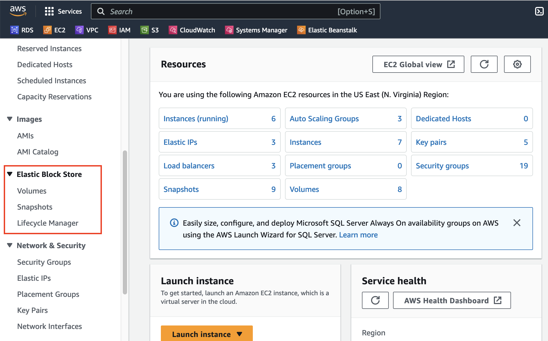
Task: Open Resources settings gear
Action: coord(517,64)
